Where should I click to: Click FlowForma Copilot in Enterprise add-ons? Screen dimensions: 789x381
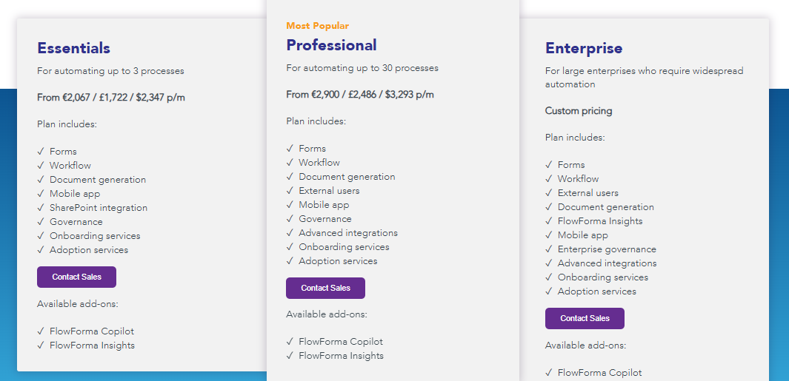click(599, 373)
